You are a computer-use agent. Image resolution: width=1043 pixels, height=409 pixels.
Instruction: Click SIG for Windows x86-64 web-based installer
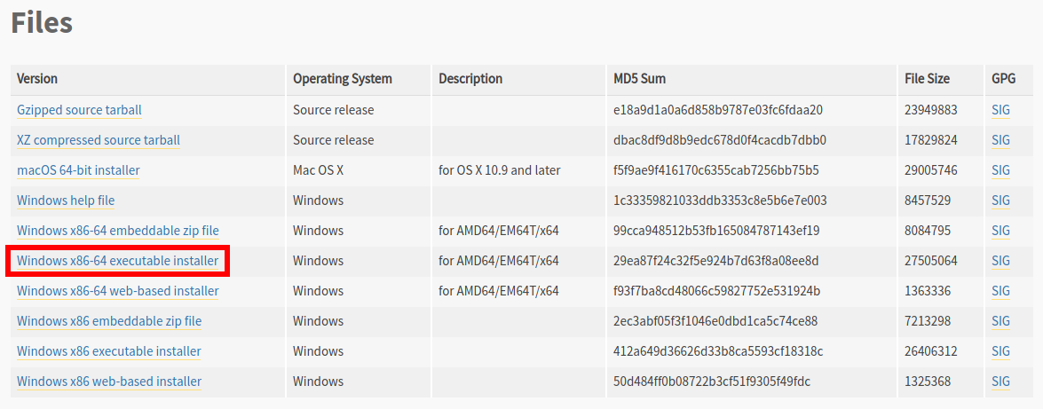(1000, 291)
